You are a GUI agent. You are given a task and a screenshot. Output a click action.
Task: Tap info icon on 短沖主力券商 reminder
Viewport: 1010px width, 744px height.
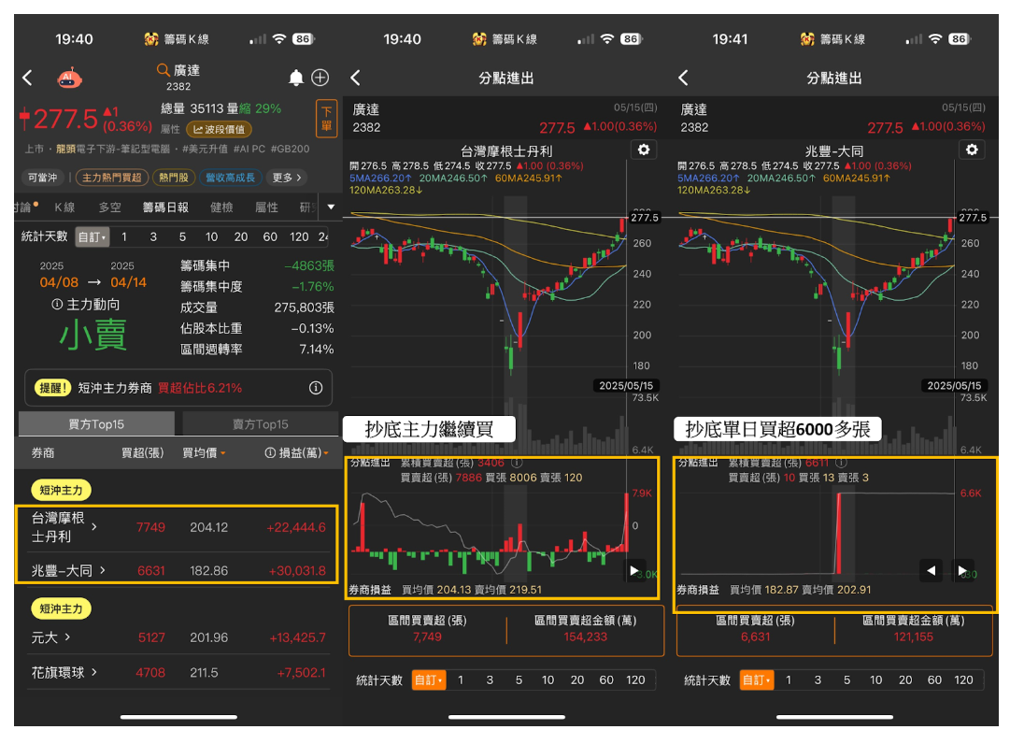tap(316, 388)
